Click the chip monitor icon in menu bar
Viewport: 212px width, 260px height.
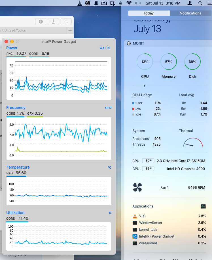(96, 3)
